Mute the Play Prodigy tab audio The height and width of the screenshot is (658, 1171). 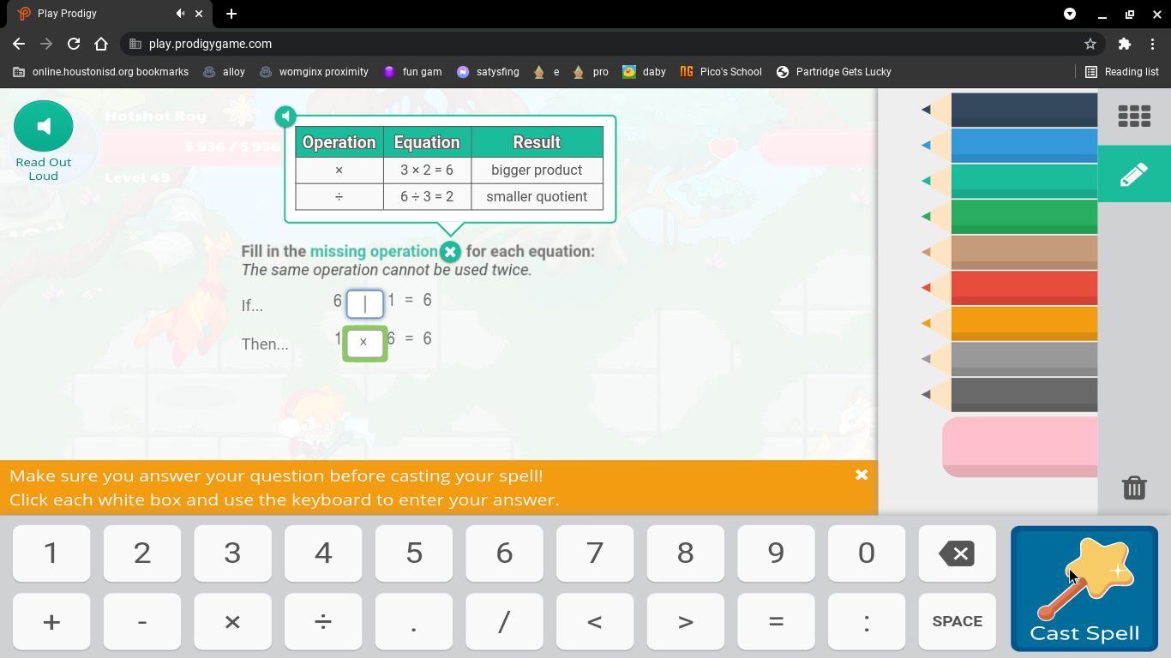click(x=180, y=14)
